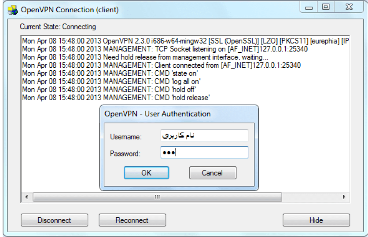Click the log scrollbar left arrow
Image resolution: width=368 pixels, height=237 pixels.
pos(26,197)
